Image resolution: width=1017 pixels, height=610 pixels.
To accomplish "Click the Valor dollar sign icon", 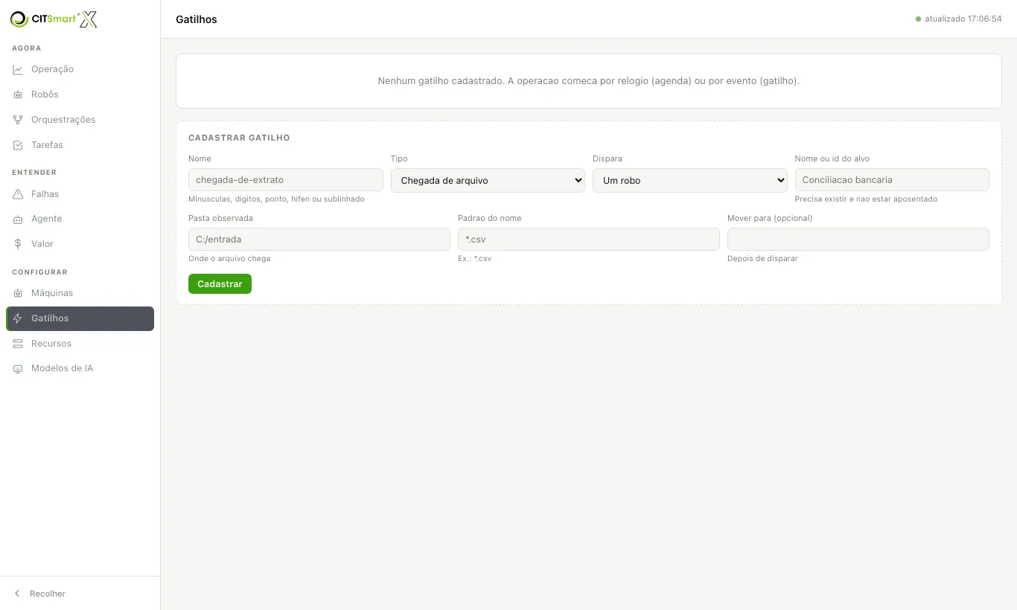I will coord(18,244).
